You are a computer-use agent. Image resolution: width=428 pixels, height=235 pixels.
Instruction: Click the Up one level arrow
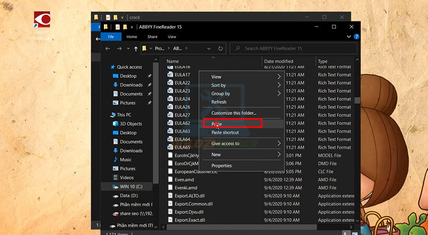(136, 49)
